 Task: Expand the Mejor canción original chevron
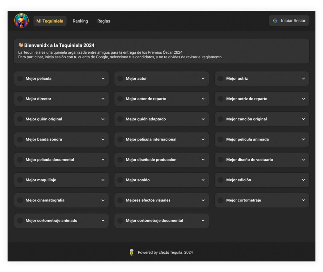pos(303,119)
